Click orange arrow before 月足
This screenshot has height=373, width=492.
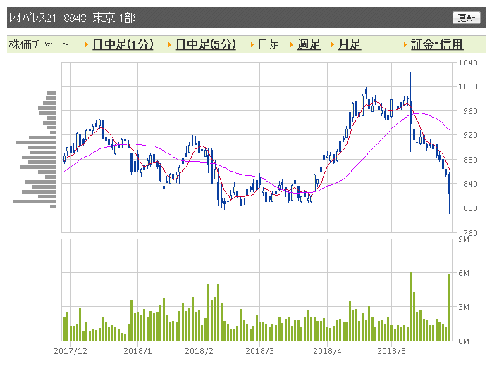(332, 45)
